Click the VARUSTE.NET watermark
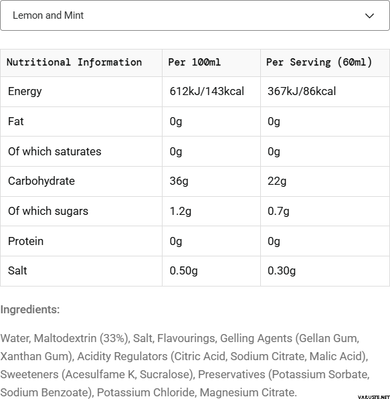The height and width of the screenshot is (399, 390). [373, 397]
